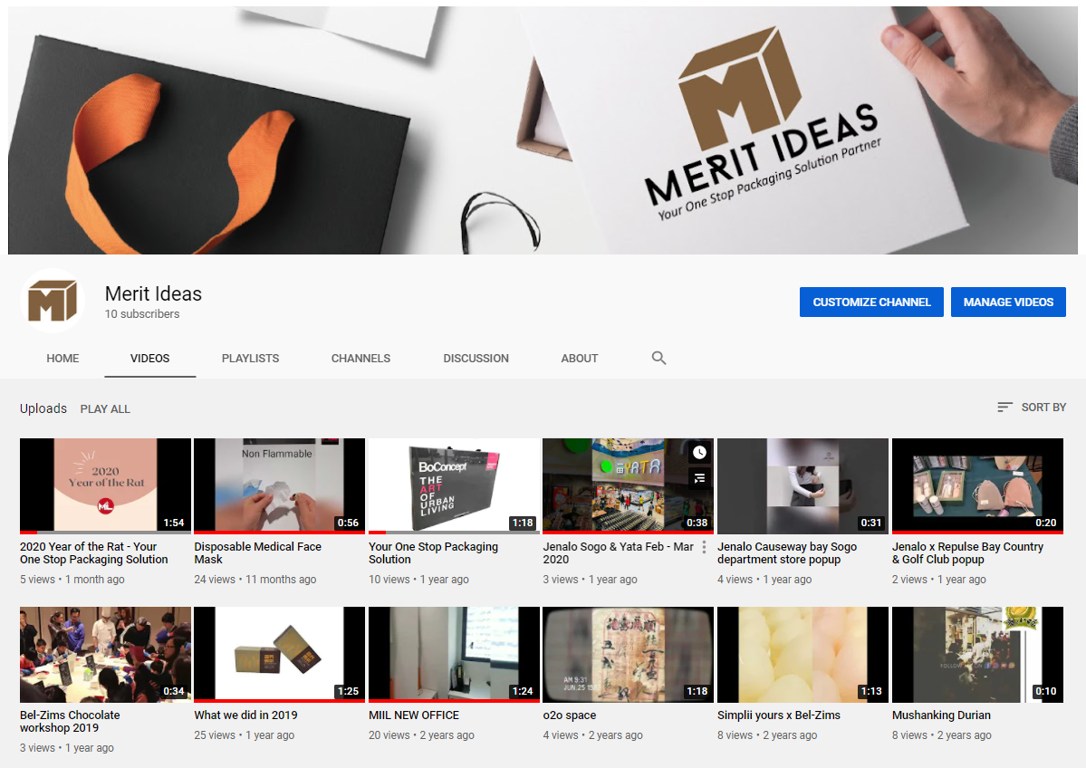Play the BoConcept packaging video thumbnail

(454, 485)
